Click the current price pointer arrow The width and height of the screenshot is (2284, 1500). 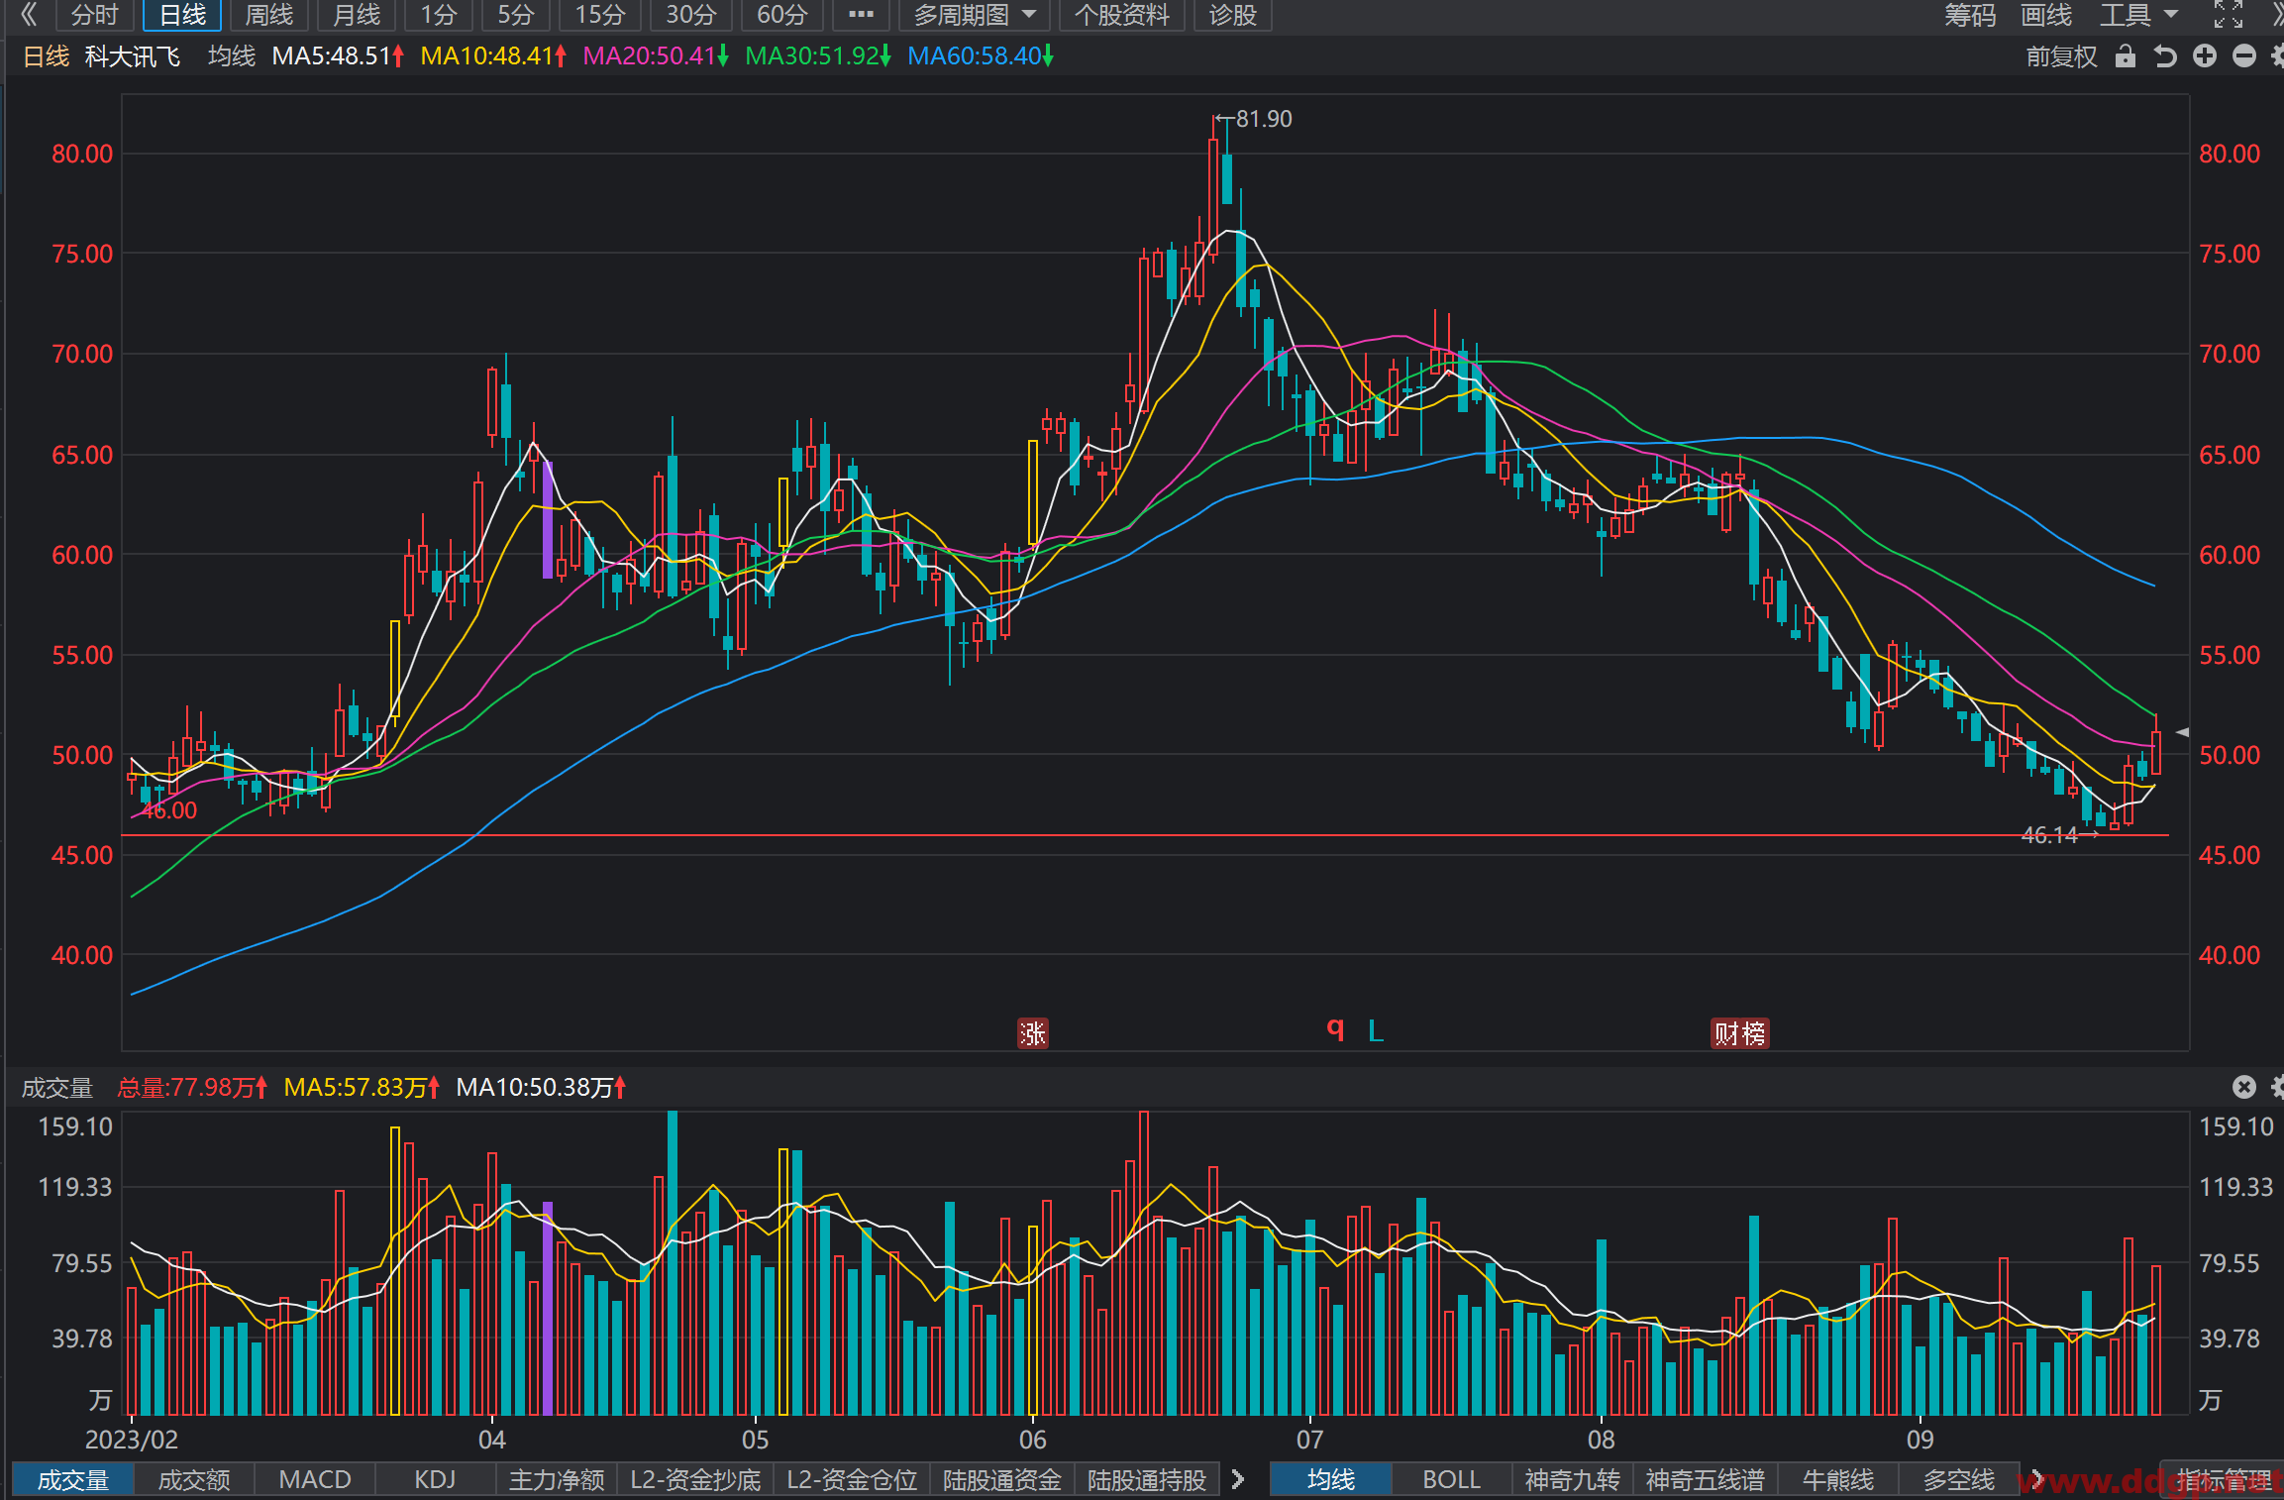click(2181, 732)
